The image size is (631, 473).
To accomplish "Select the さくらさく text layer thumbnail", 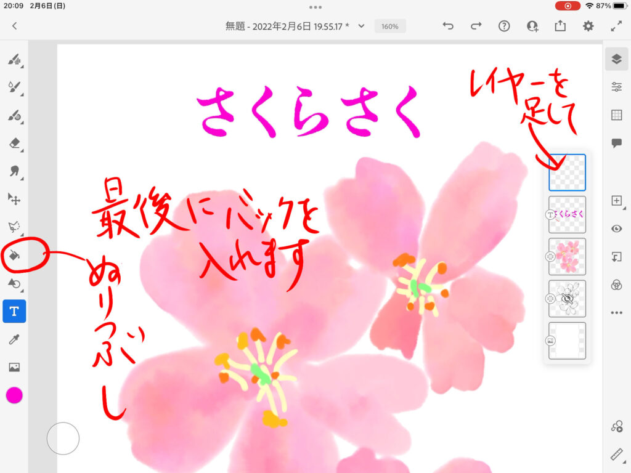I will coord(567,214).
